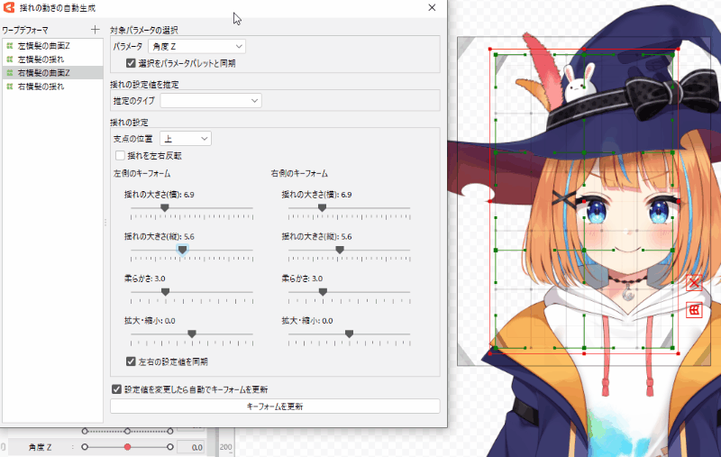721x457 pixels.
Task: Enable the 揺れを左右反転 checkbox
Action: tap(120, 155)
